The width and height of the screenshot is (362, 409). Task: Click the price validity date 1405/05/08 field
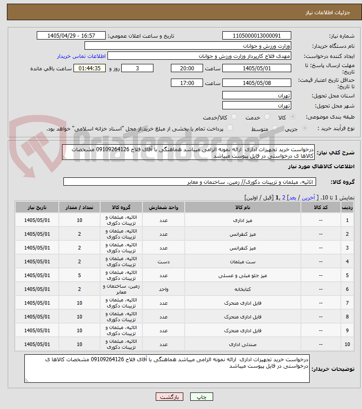(257, 83)
